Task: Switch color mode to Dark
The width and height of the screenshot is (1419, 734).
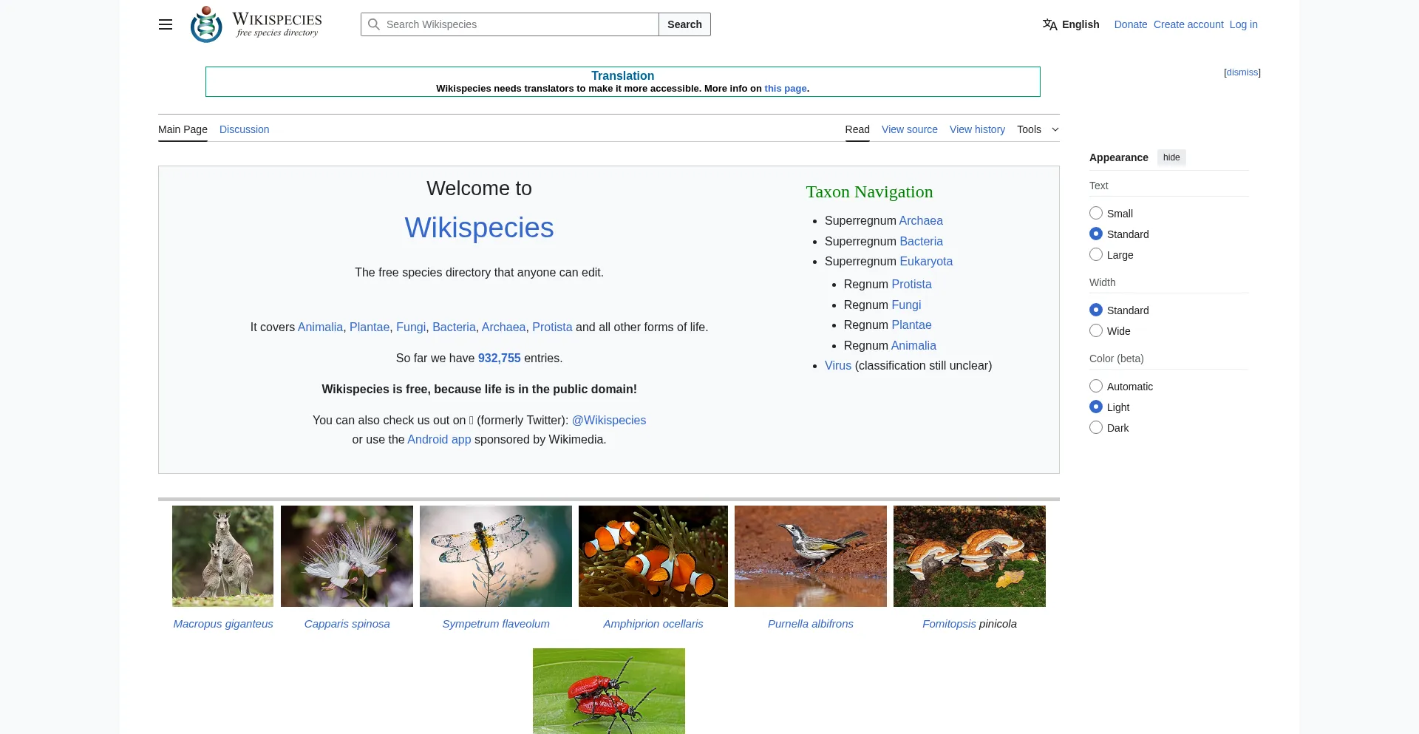Action: [x=1096, y=427]
